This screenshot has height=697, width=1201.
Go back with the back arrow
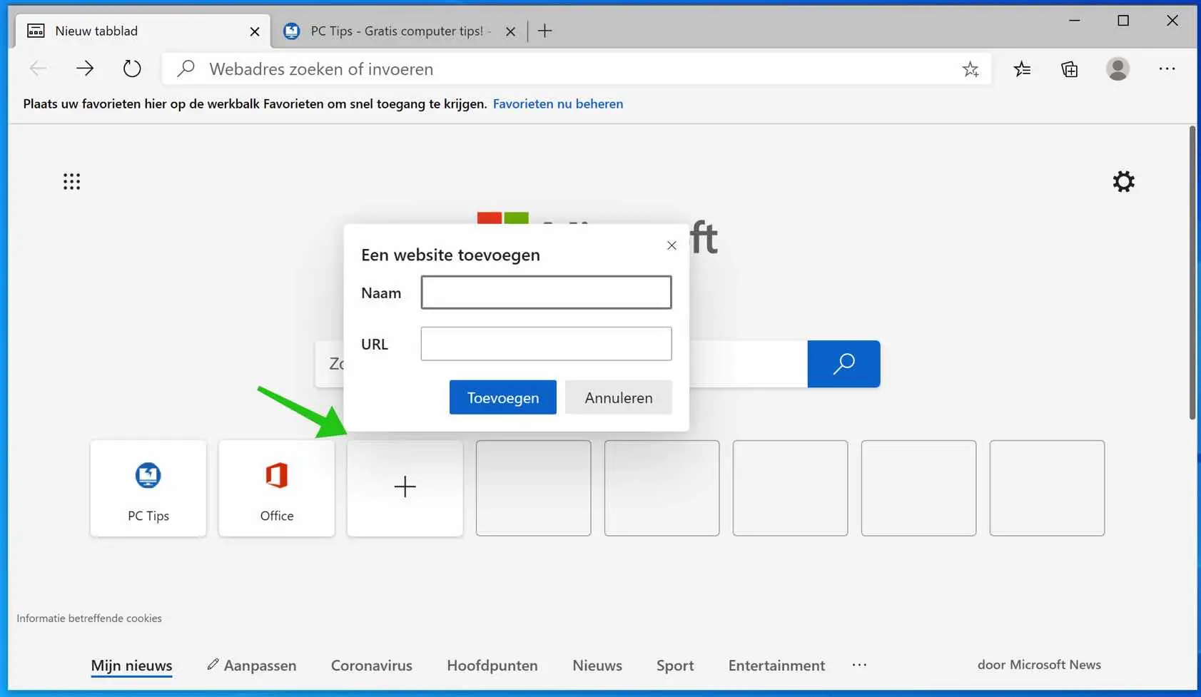[38, 68]
